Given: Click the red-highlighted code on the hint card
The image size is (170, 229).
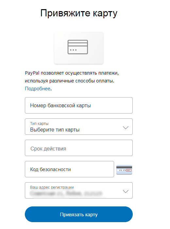Looking at the screenshot, I should (129, 170).
